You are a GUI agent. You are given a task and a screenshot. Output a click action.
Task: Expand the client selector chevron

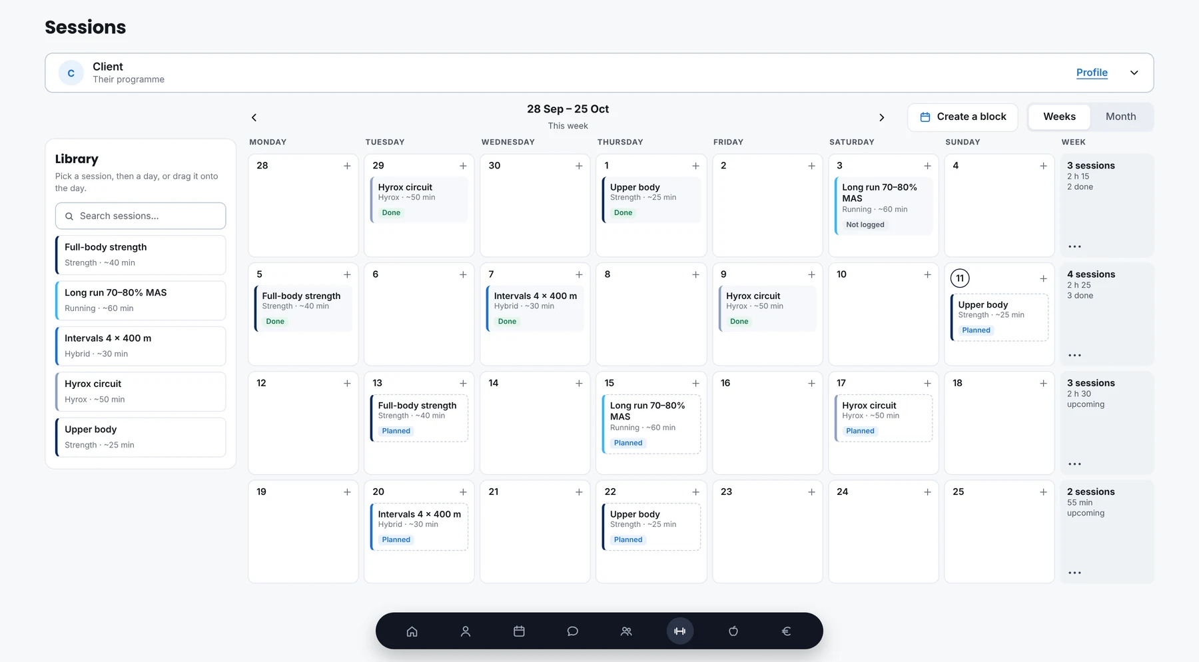pyautogui.click(x=1134, y=73)
